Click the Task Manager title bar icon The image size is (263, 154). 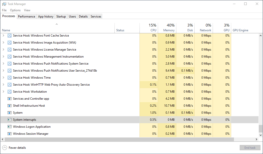click(x=4, y=4)
